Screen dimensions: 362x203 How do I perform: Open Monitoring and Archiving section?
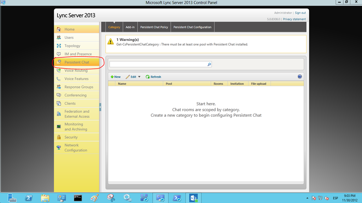75,127
